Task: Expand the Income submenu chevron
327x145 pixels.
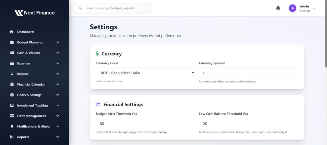Action: click(x=58, y=74)
